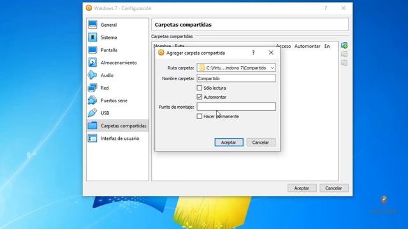Screen dimensions: 408x229
Task: Uncheck the Automontar checkbox
Action: click(200, 97)
